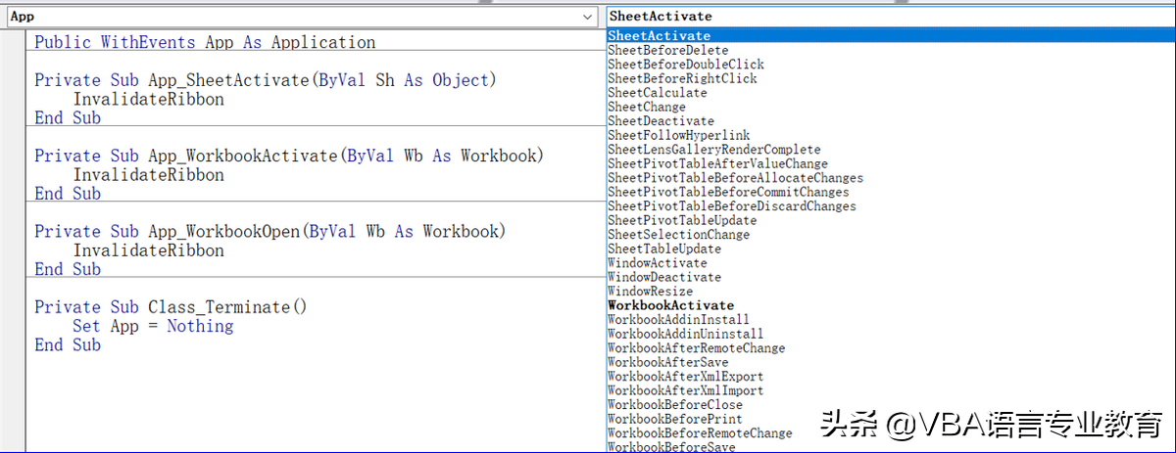Select WindowResize in the procedure list
This screenshot has height=453, width=1176.
650,292
